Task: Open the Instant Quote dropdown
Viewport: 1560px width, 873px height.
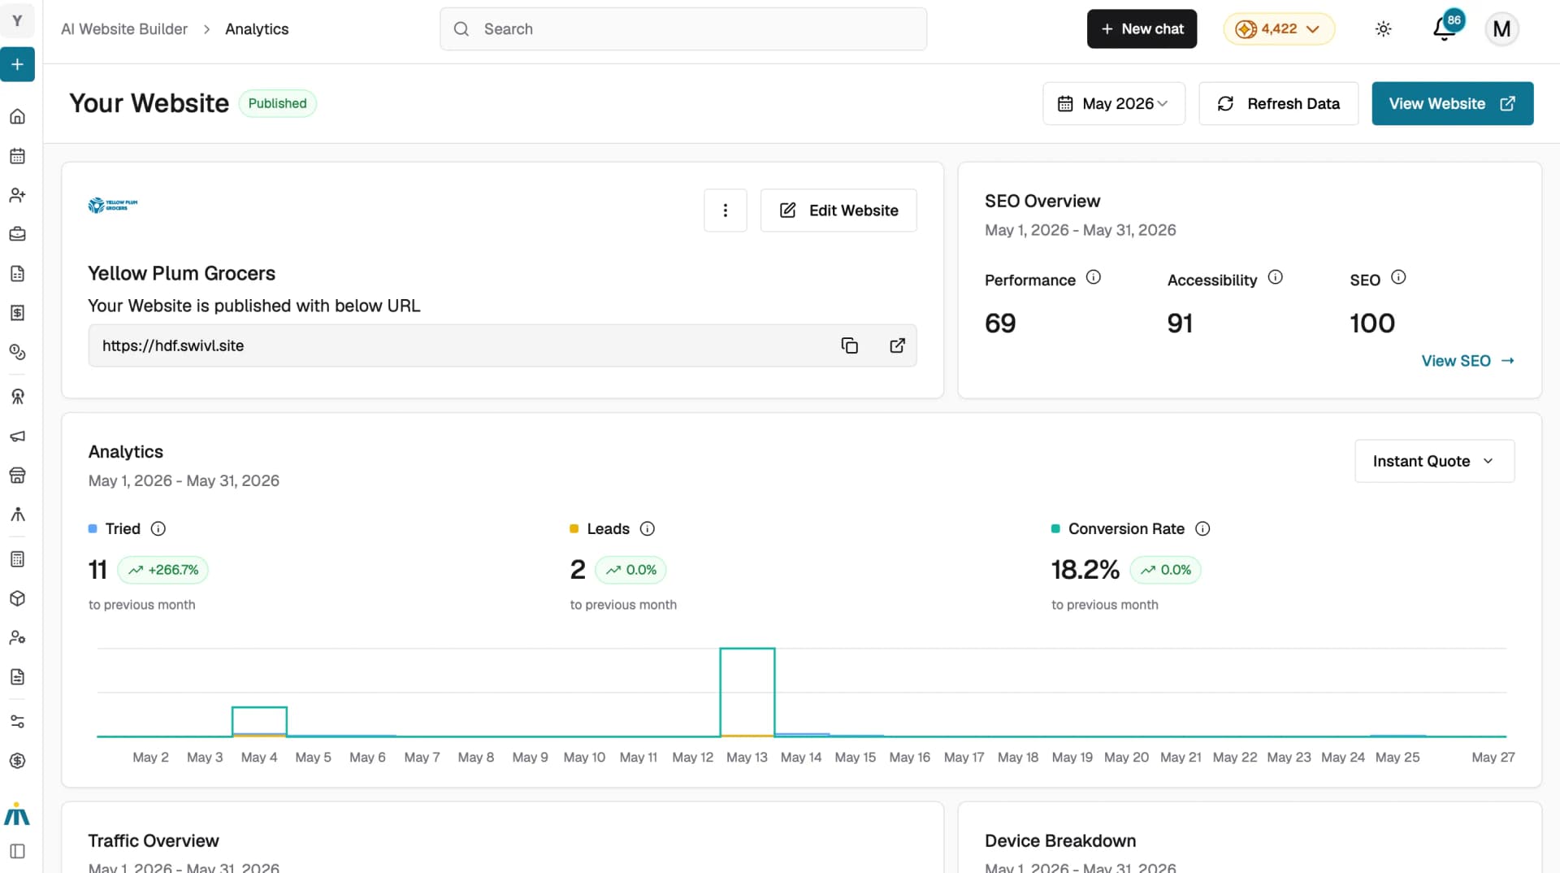Action: click(1434, 461)
